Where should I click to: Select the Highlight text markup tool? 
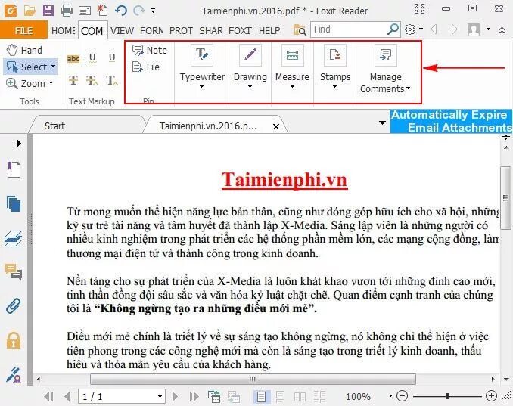pos(73,58)
